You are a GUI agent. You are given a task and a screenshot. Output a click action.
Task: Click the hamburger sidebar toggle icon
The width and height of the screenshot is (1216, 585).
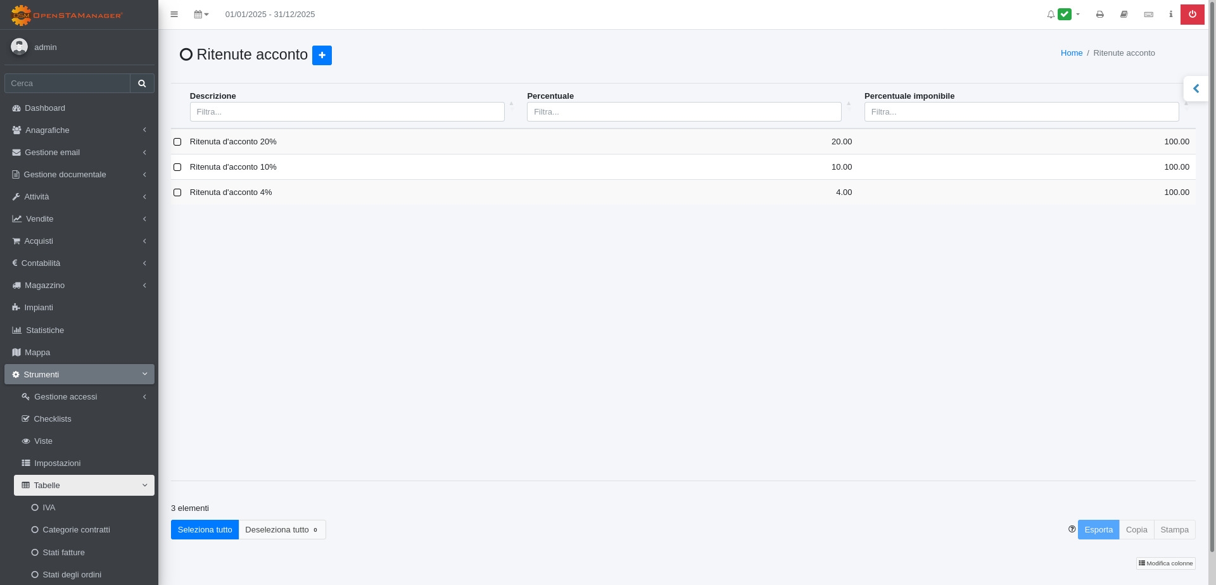(174, 15)
